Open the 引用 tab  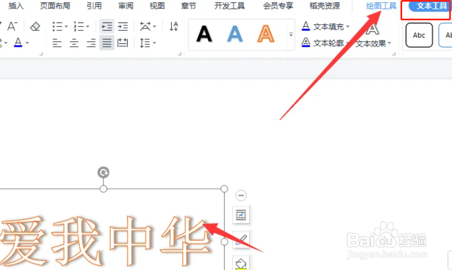coord(94,6)
